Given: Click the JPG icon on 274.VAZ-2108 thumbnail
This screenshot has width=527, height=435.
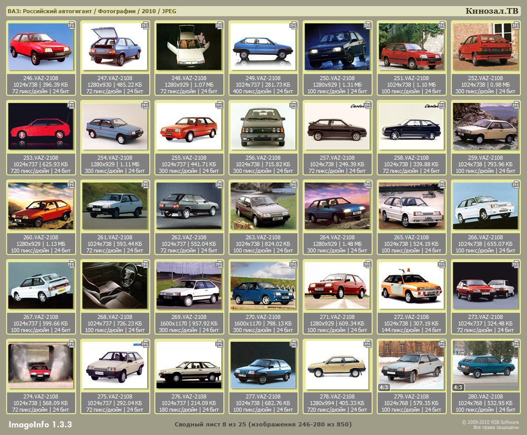Looking at the screenshot, I should coord(71,343).
